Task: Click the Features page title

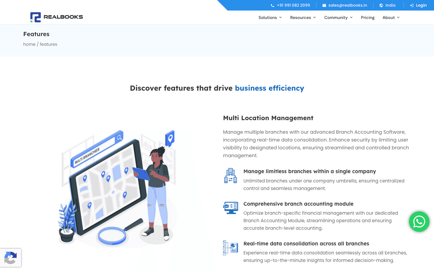Action: pos(36,34)
